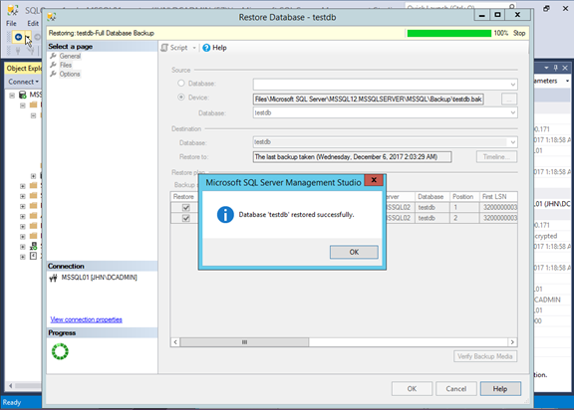Click the Database column header in backup sets
Image resolution: width=574 pixels, height=410 pixels.
coord(430,197)
